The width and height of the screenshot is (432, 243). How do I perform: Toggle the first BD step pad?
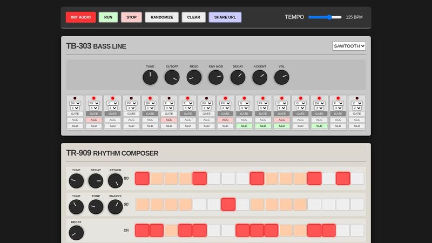click(x=142, y=178)
